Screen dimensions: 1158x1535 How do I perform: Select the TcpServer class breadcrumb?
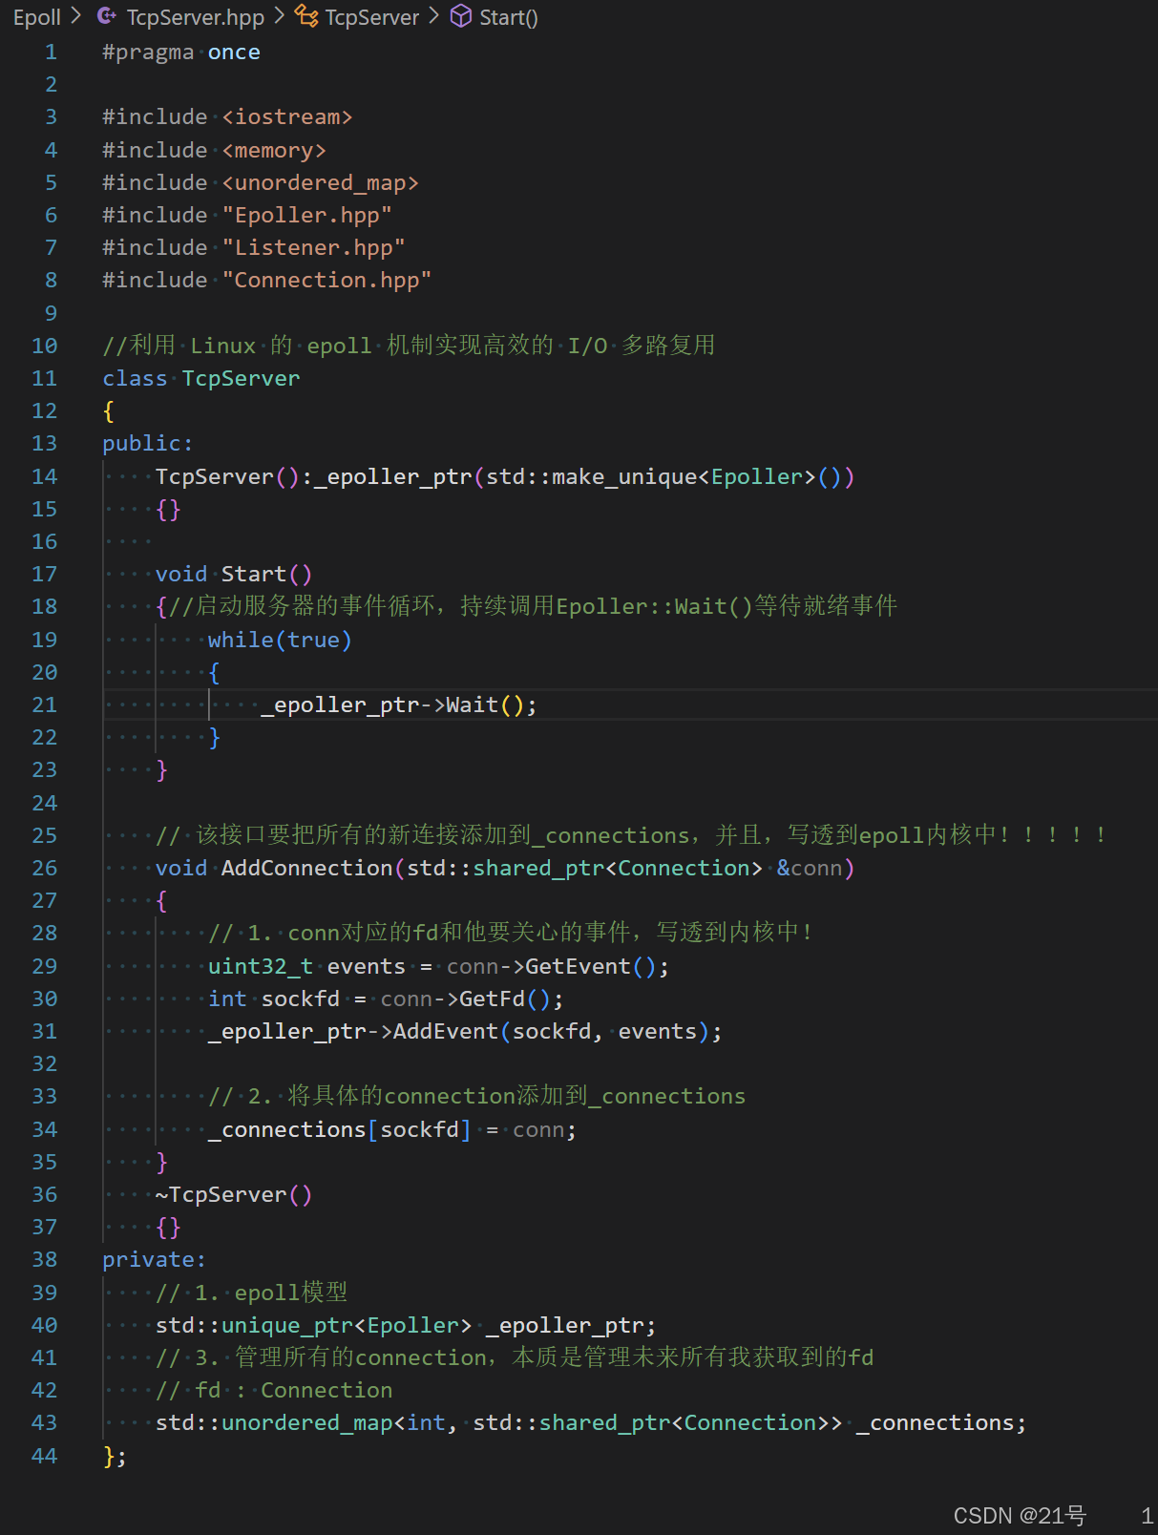(x=371, y=17)
